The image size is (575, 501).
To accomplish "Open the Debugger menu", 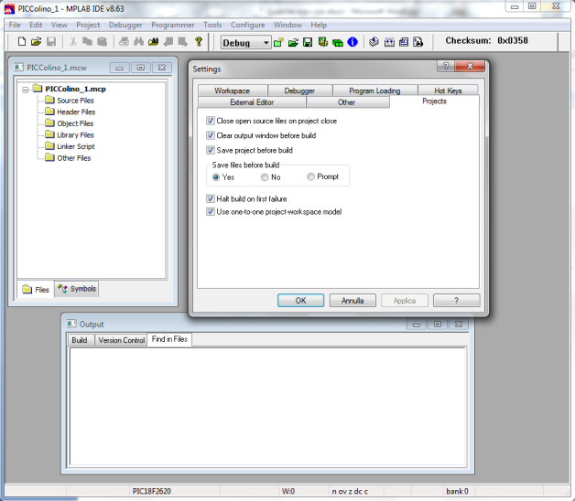I will [125, 25].
